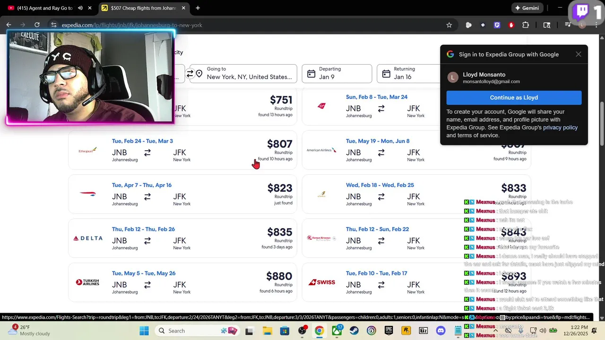Click the Turkish Airlines logo

[x=88, y=282]
